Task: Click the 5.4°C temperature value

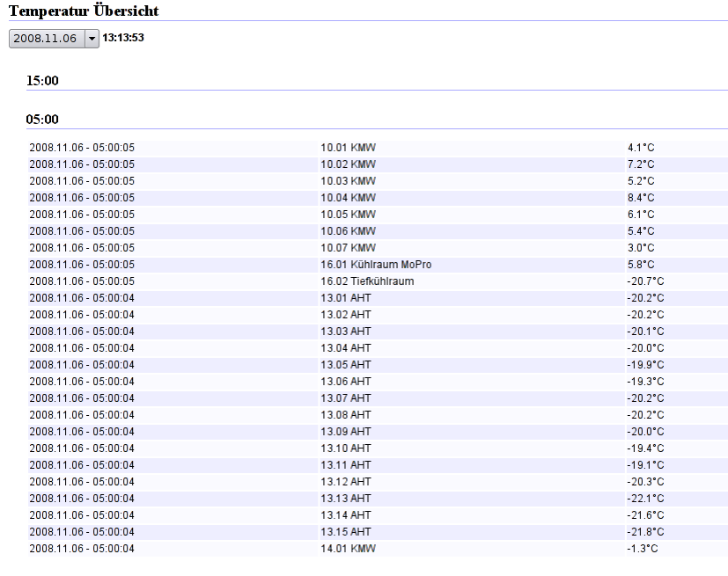Action: click(x=641, y=231)
